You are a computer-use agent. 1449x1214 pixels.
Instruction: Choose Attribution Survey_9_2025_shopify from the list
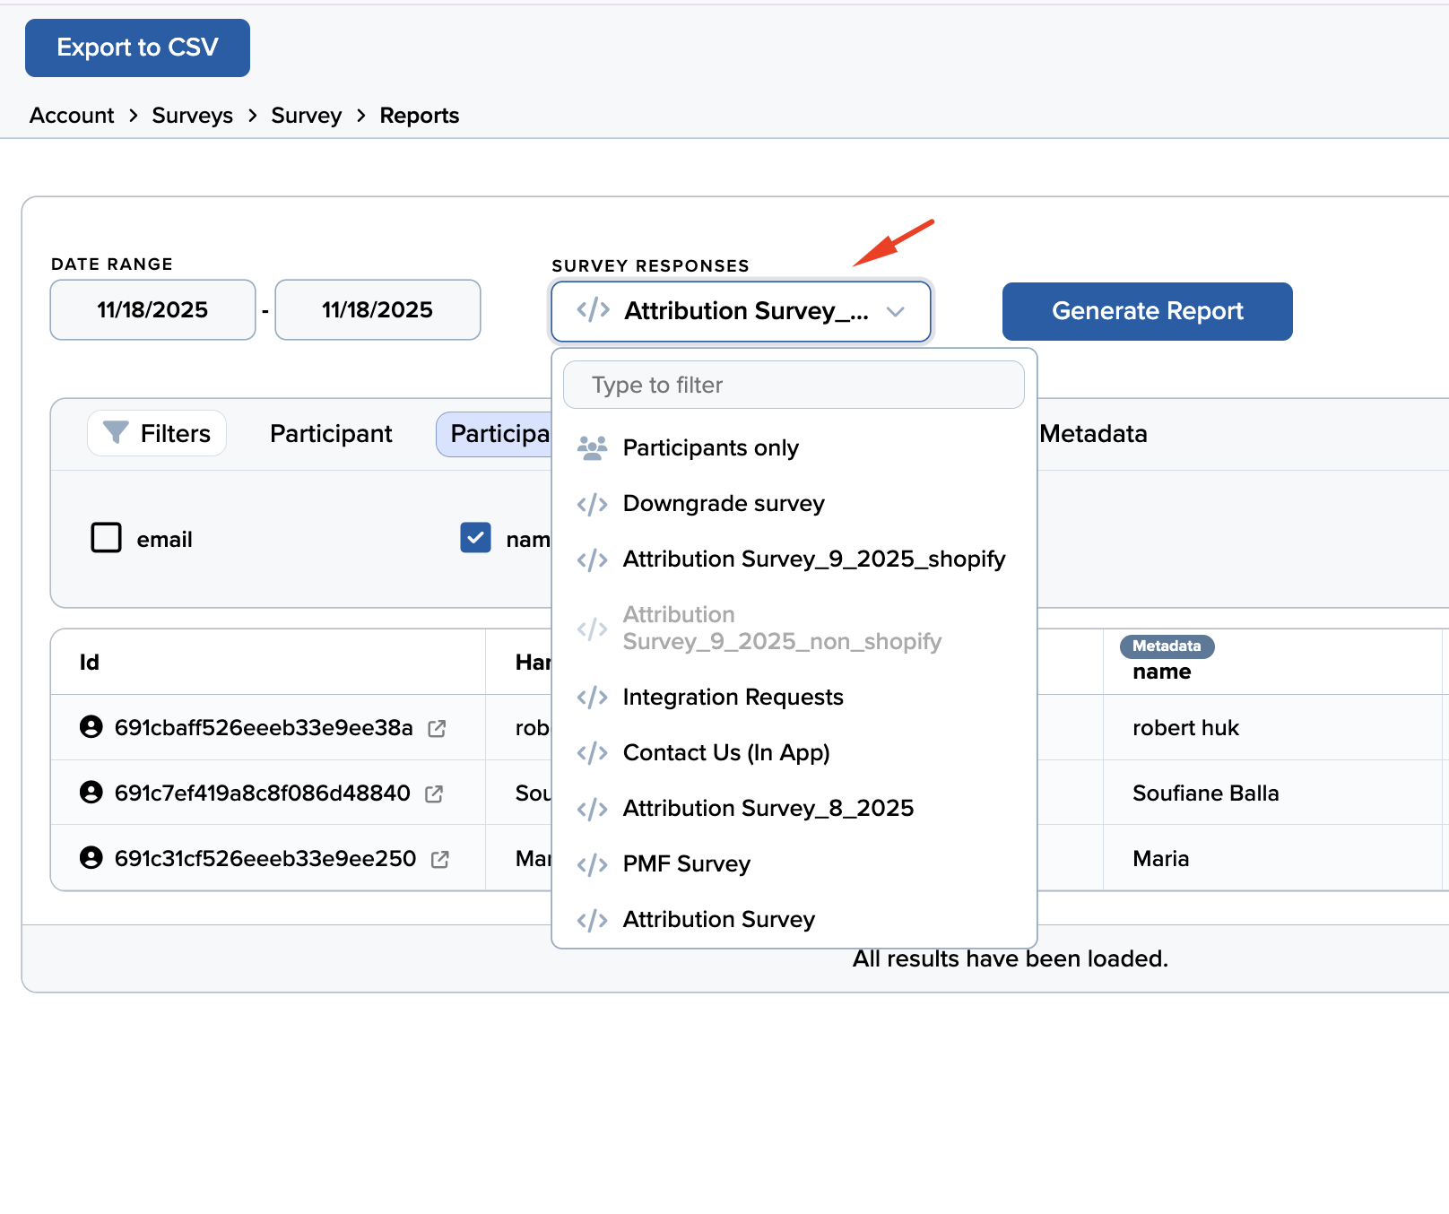tap(813, 559)
